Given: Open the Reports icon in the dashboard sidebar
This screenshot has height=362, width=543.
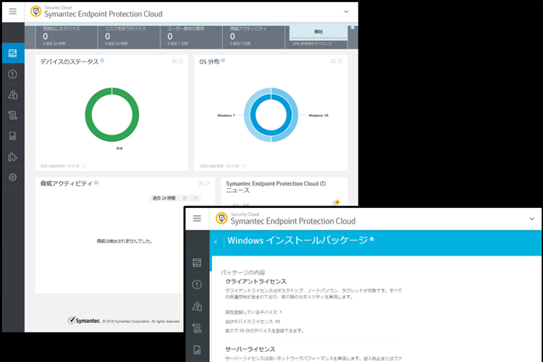Looking at the screenshot, I should [x=13, y=136].
